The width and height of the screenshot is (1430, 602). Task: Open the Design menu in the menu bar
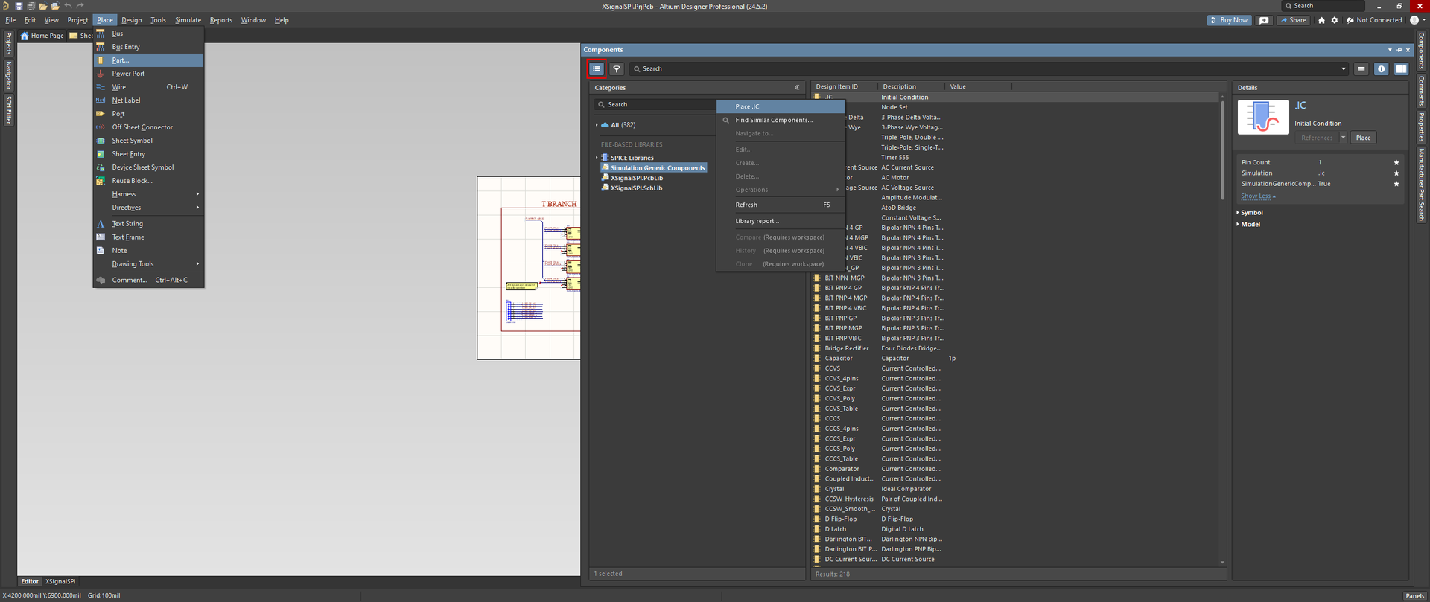(x=132, y=20)
